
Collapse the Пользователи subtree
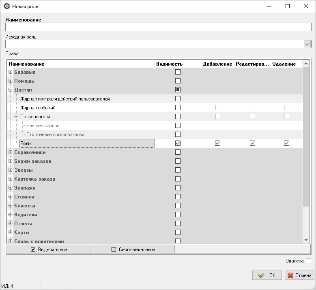[x=17, y=117]
